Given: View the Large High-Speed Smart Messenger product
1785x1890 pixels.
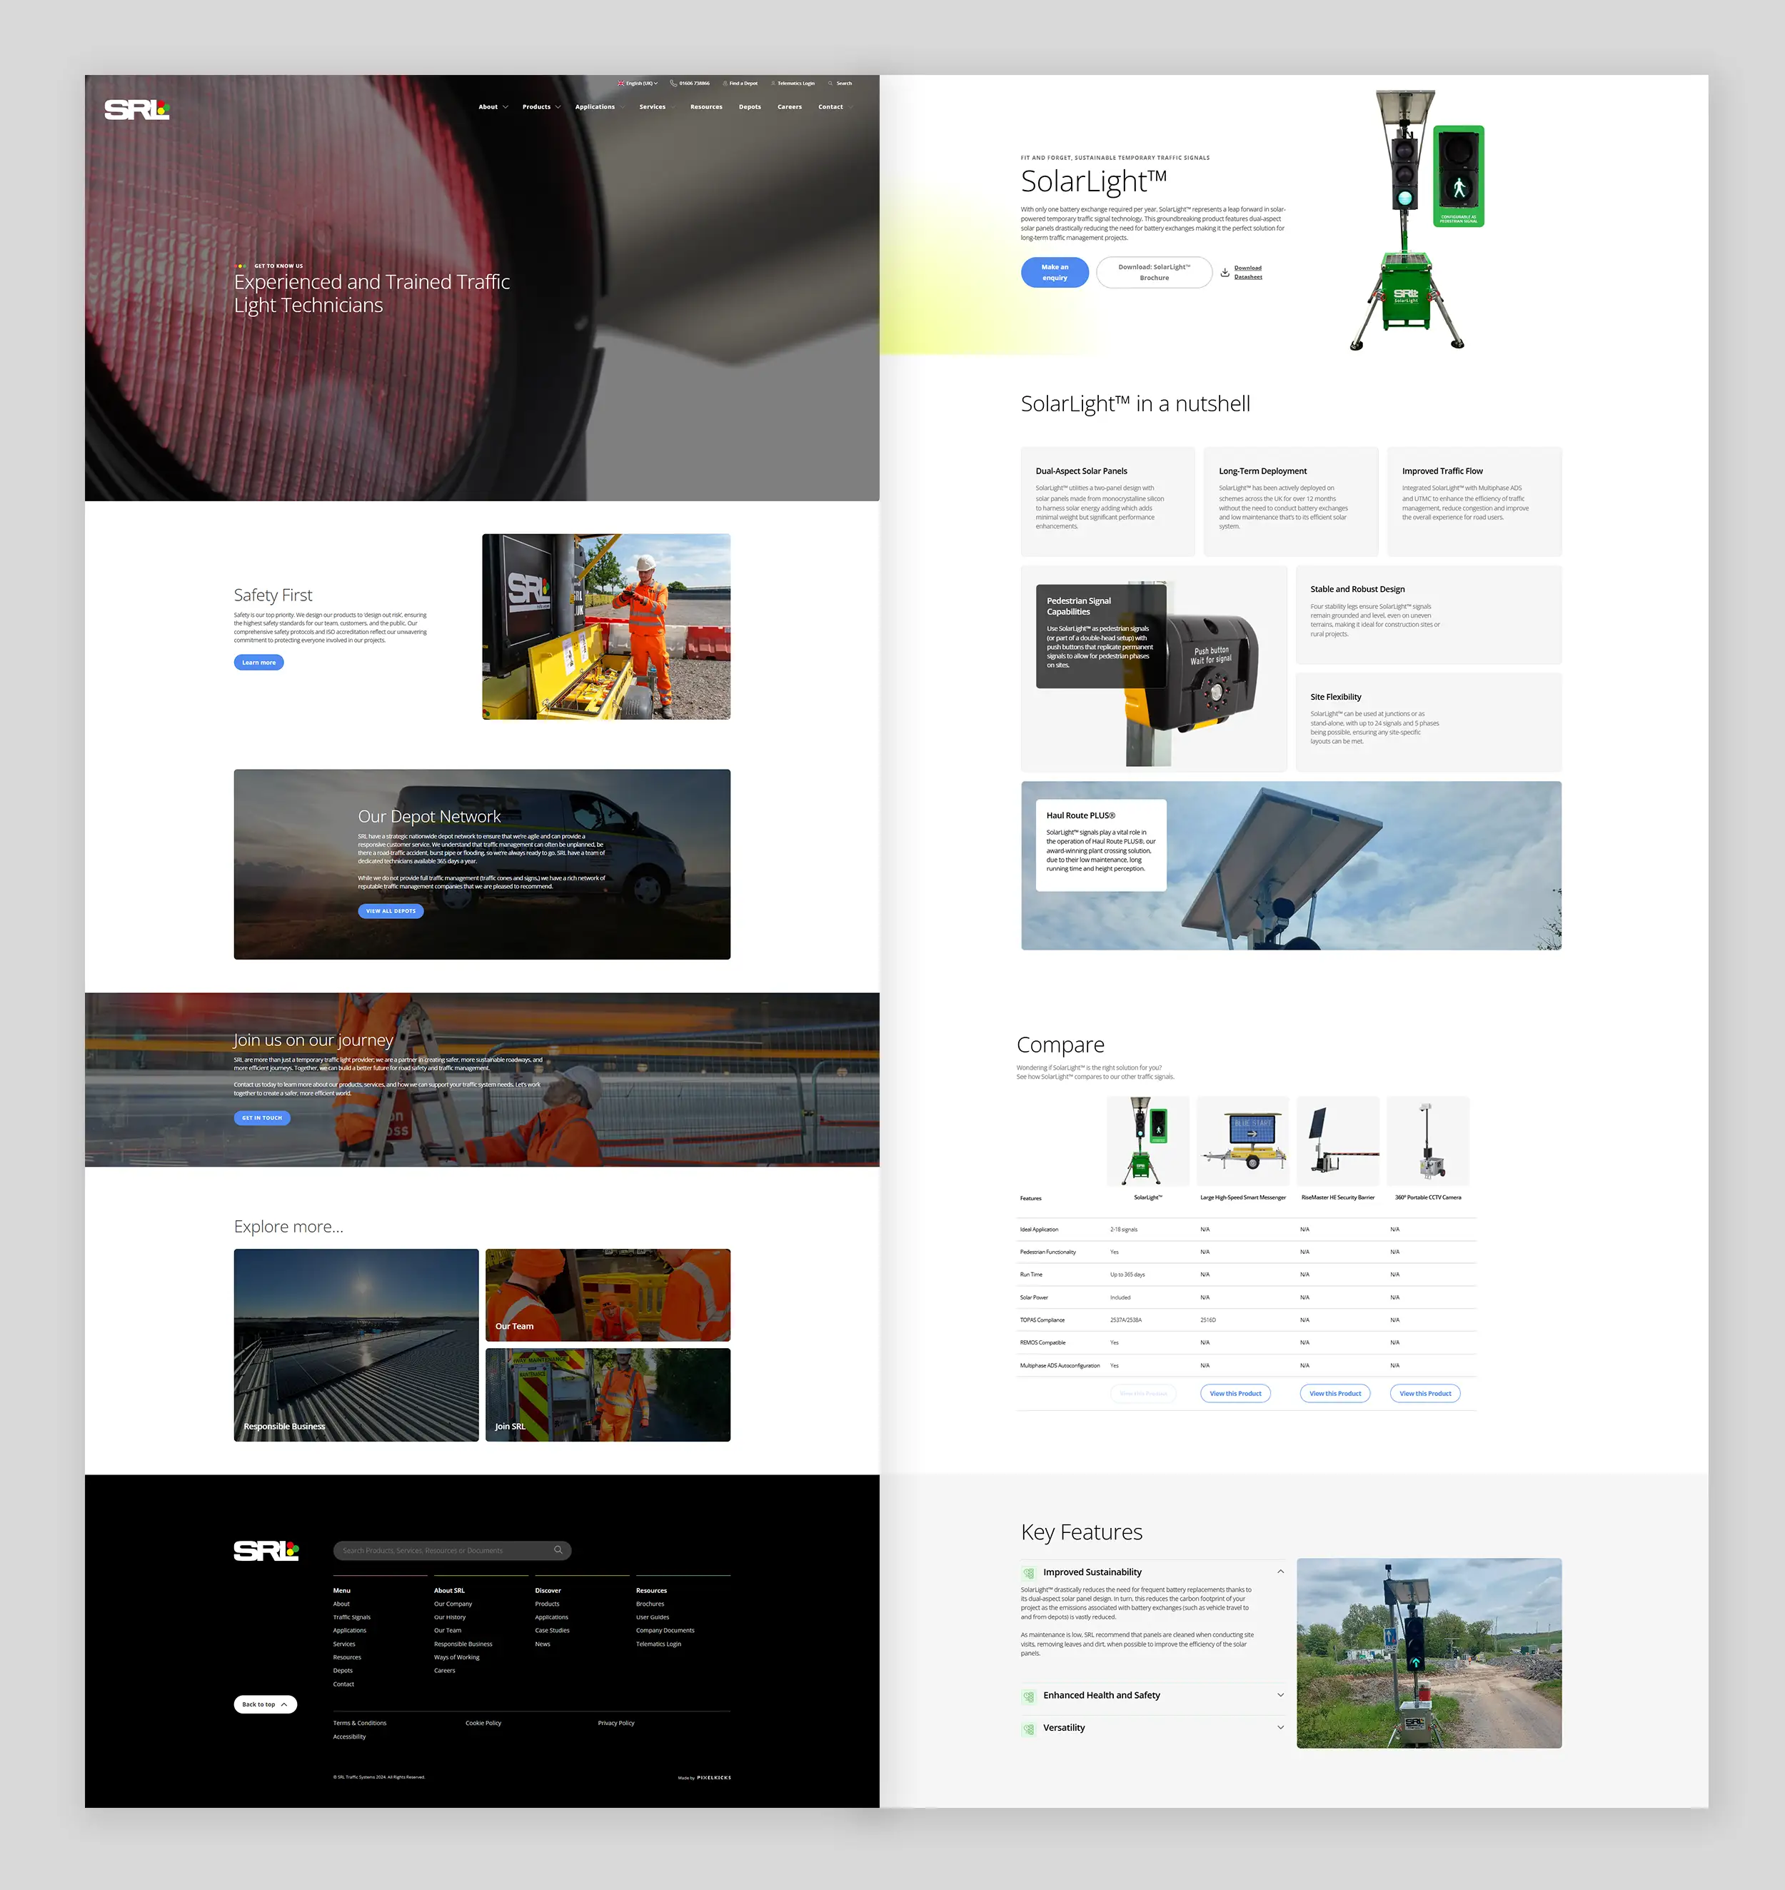Looking at the screenshot, I should [x=1235, y=1394].
